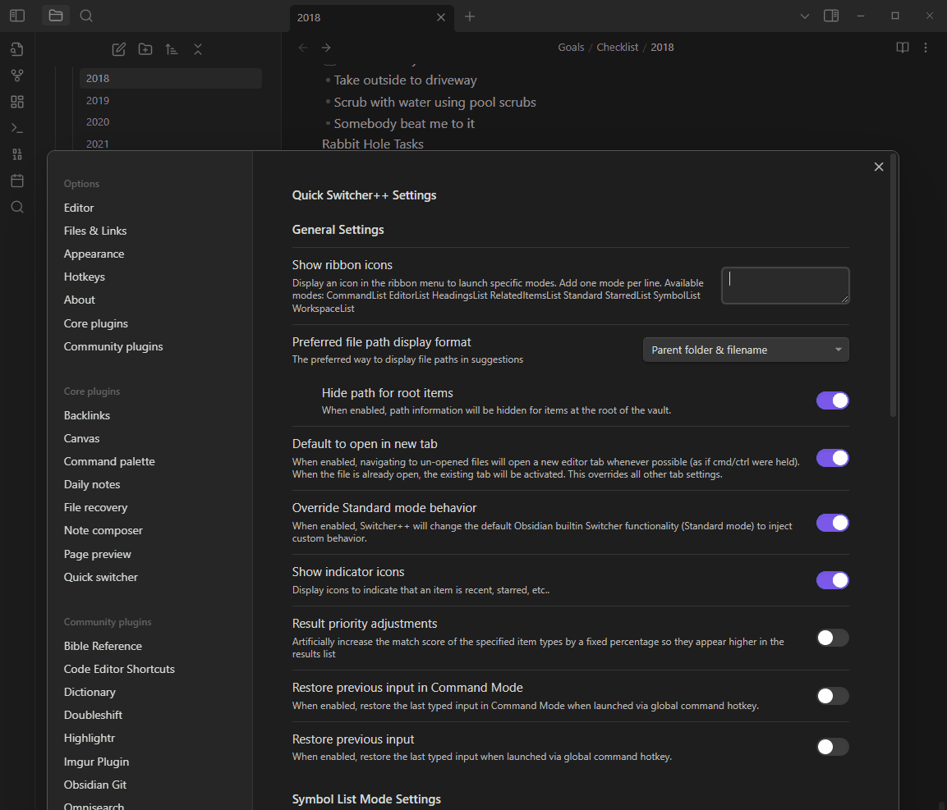Open the terminal icon in the left ribbon
Screen dimensions: 947x810
(16, 127)
